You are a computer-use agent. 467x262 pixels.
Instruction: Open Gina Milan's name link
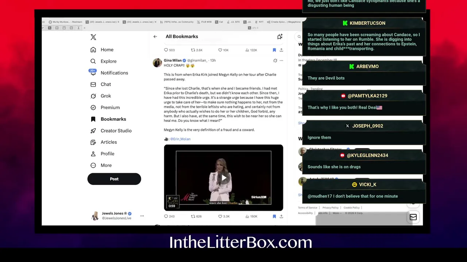click(173, 60)
